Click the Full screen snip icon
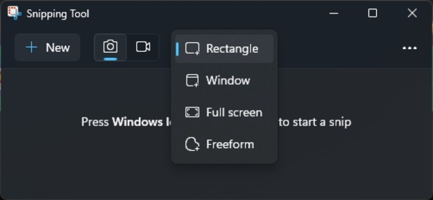Image resolution: width=433 pixels, height=200 pixels. (192, 113)
